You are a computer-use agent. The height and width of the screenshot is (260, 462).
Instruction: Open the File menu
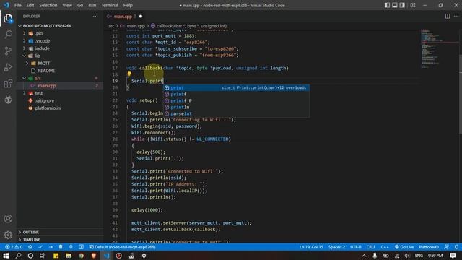pyautogui.click(x=17, y=5)
